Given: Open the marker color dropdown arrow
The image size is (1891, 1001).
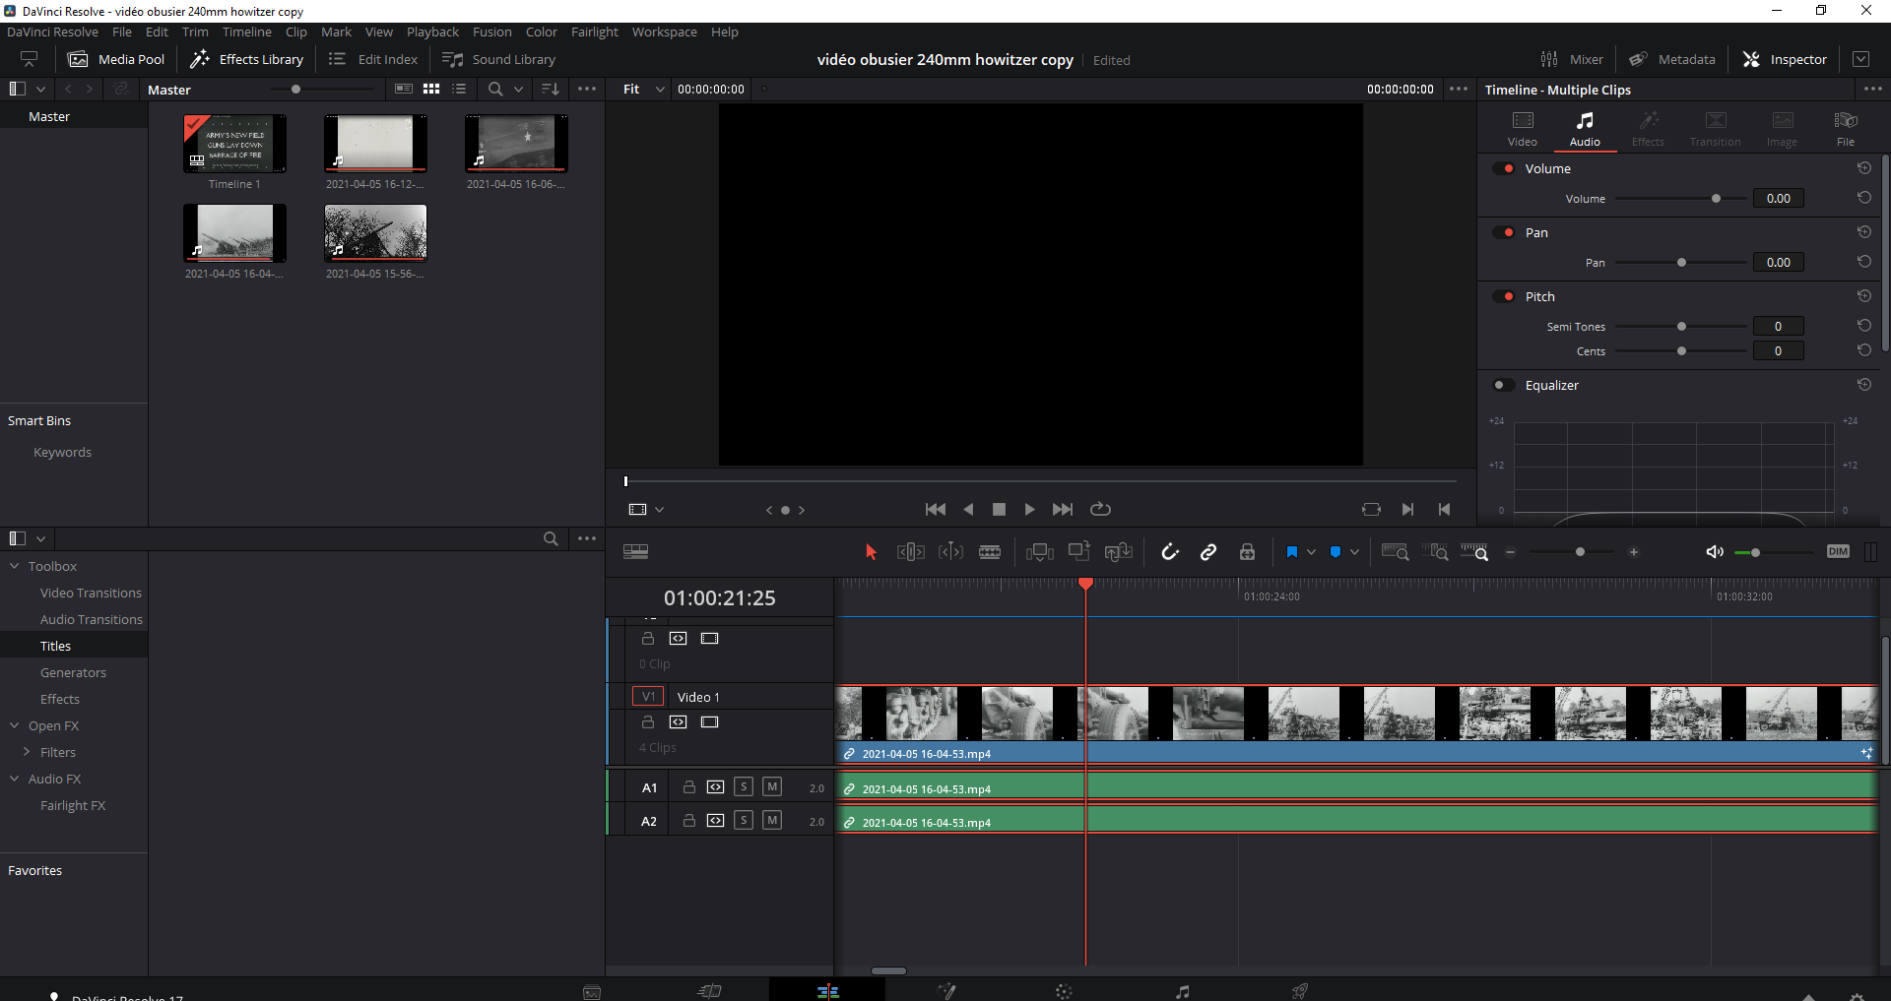Looking at the screenshot, I should [1355, 552].
